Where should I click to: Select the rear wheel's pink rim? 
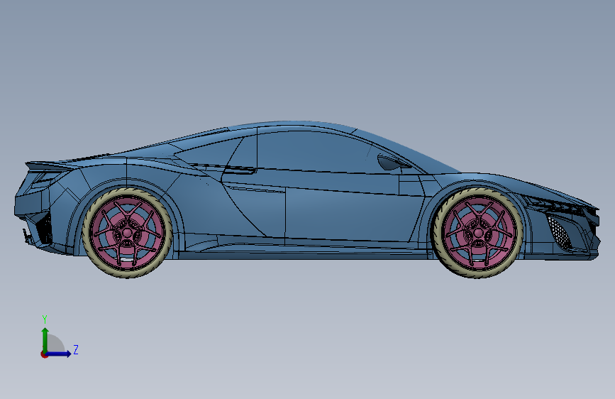(x=127, y=232)
